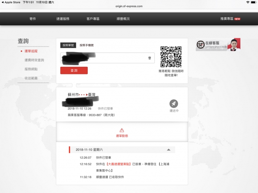Viewport: 258px width, 193px height.
Task: Open the 客戶專區 menu
Action: tap(93, 19)
